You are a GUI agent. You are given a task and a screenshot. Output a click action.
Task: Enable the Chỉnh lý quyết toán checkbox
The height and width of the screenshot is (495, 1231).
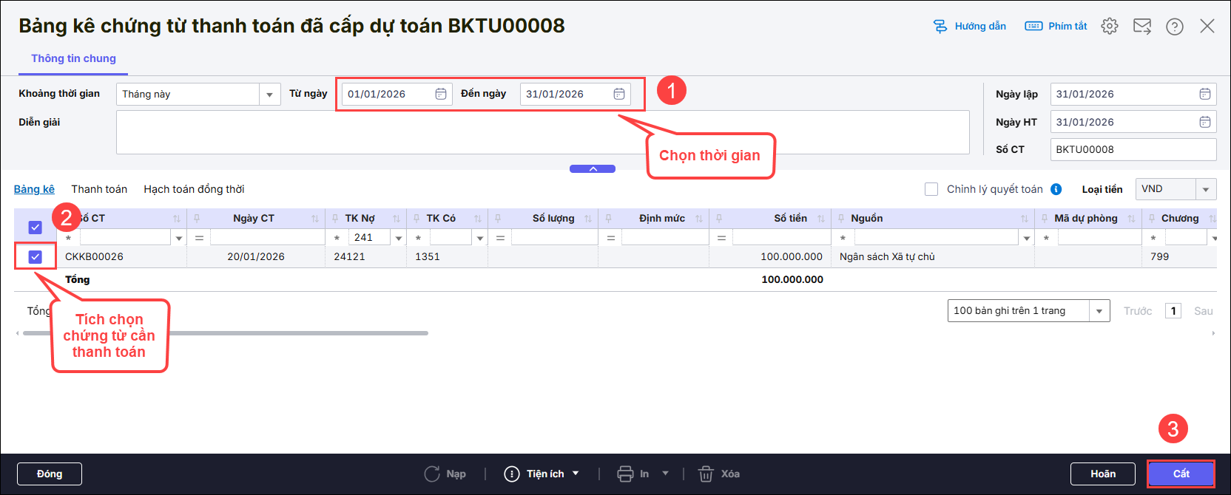931,189
